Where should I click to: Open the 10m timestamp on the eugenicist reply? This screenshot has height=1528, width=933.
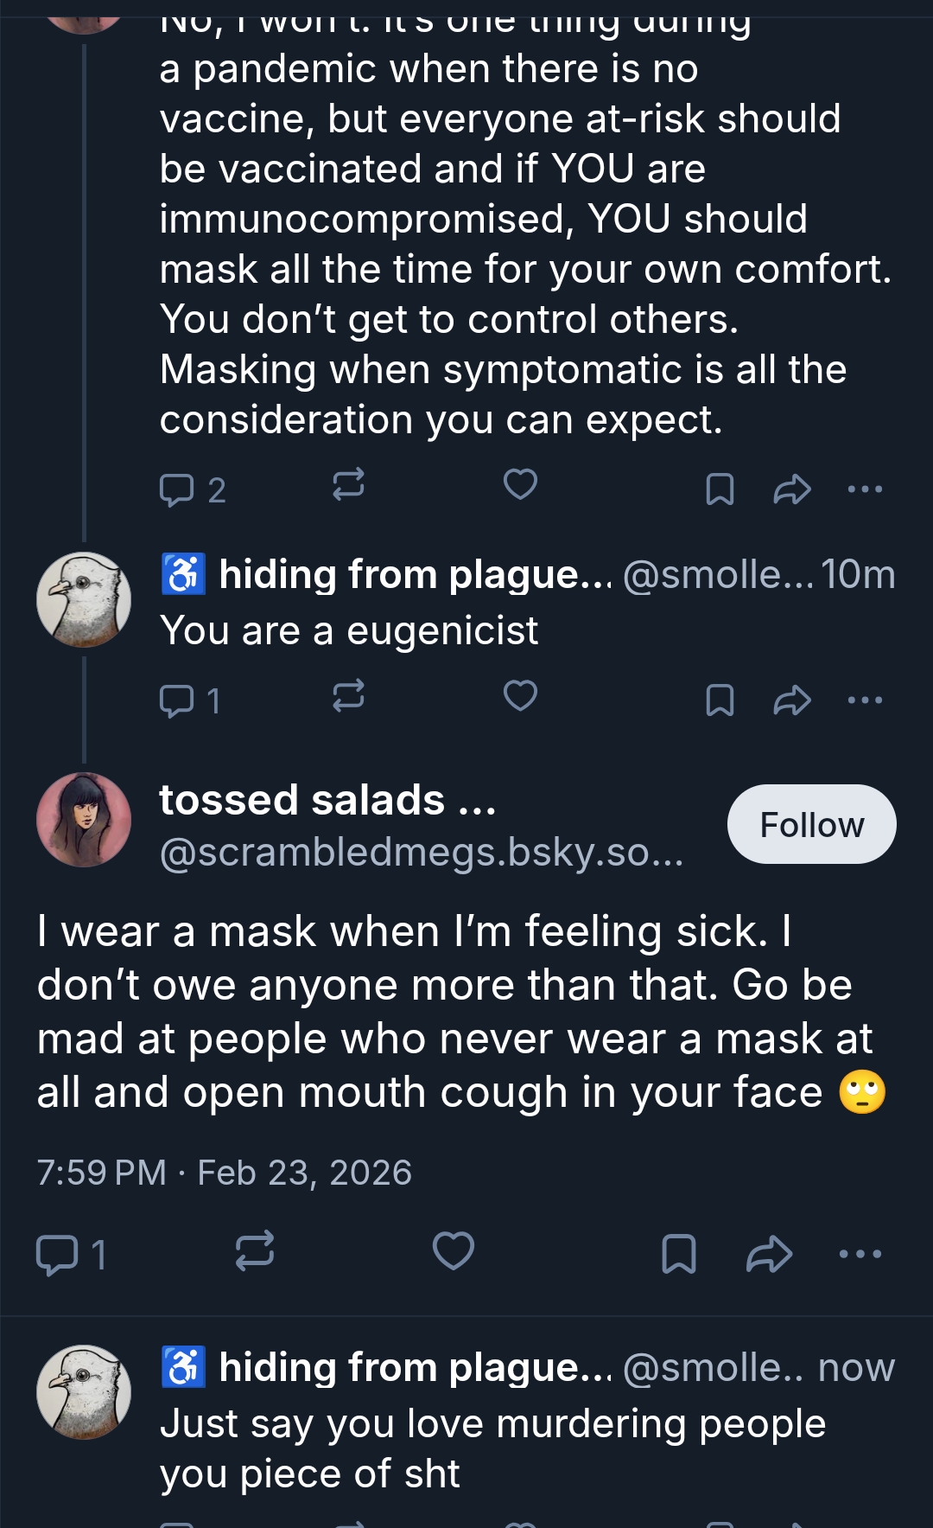coord(858,575)
